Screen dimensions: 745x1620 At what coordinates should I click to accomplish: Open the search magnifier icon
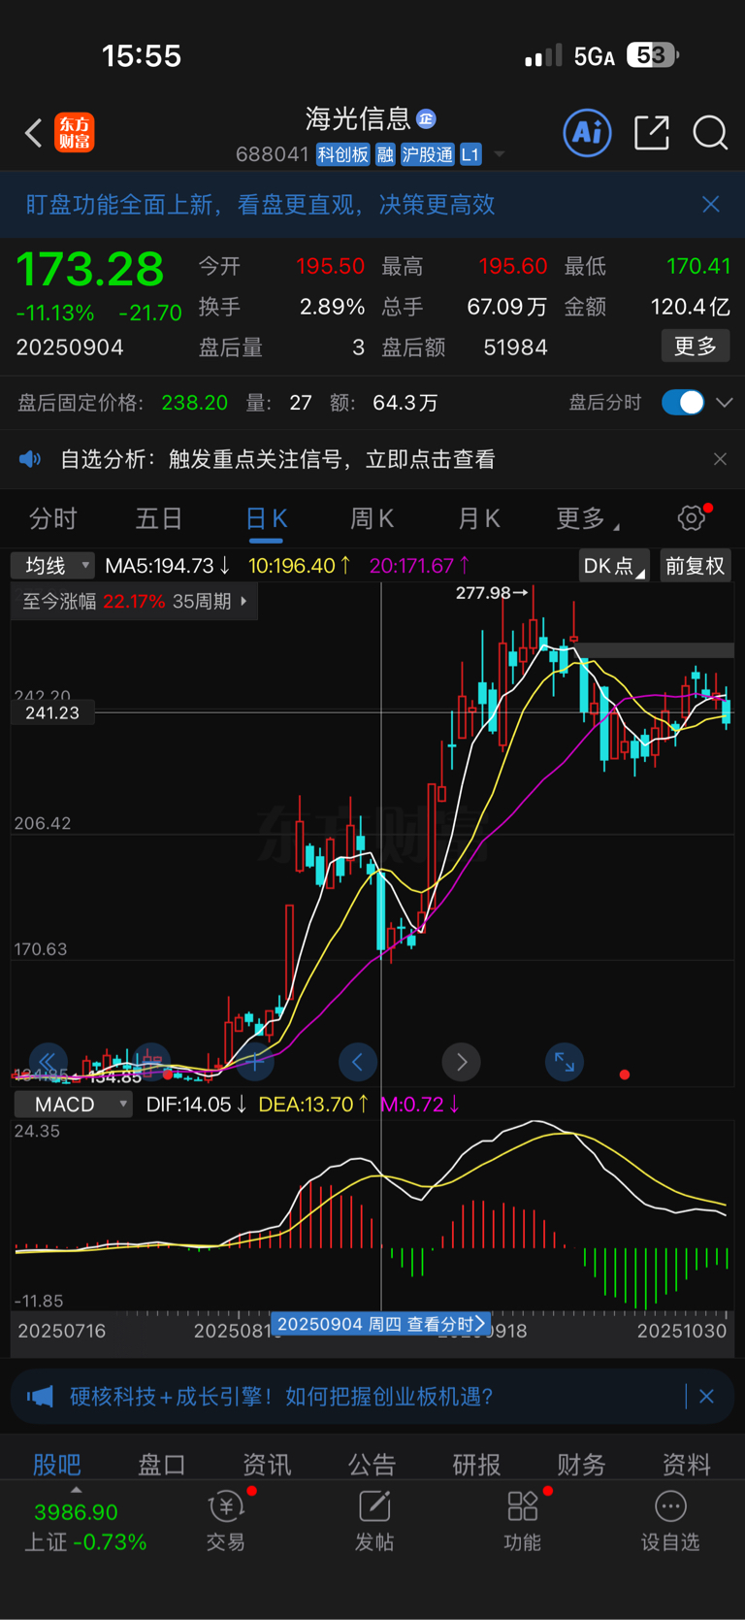tap(710, 133)
